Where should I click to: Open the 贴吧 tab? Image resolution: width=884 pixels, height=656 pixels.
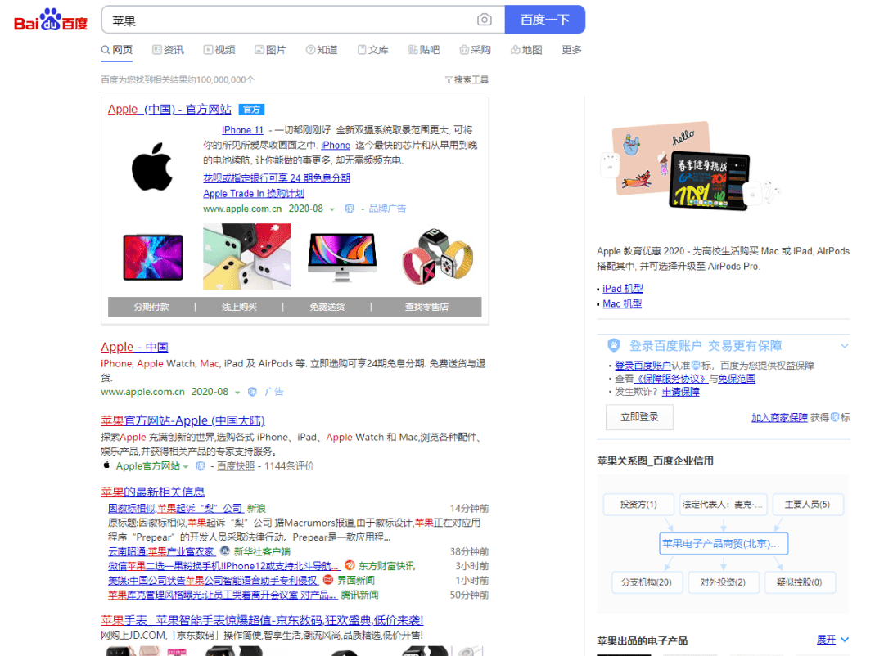point(424,50)
